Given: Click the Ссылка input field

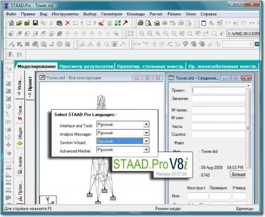Looking at the screenshot, I should tap(218, 134).
